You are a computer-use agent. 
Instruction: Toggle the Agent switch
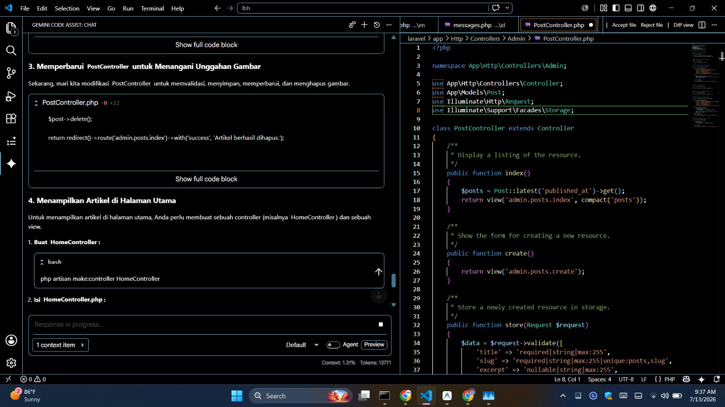click(x=333, y=345)
